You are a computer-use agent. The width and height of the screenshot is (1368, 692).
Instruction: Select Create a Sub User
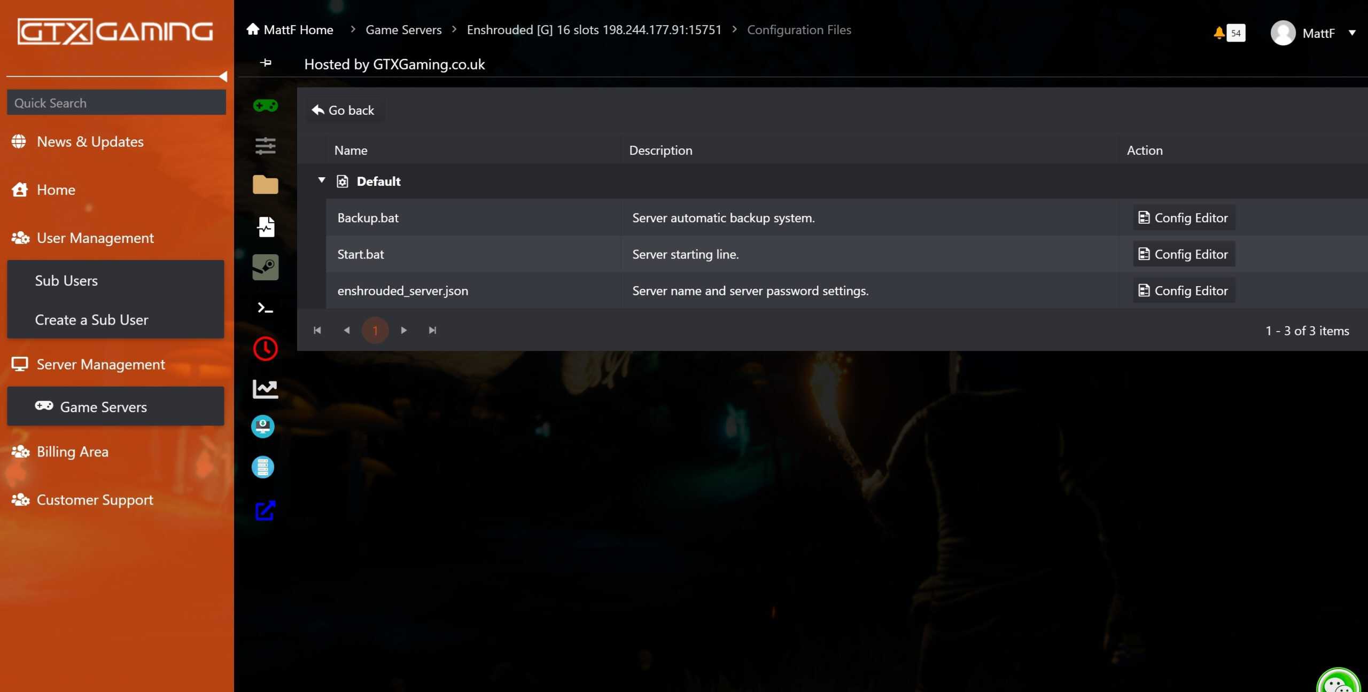[91, 319]
